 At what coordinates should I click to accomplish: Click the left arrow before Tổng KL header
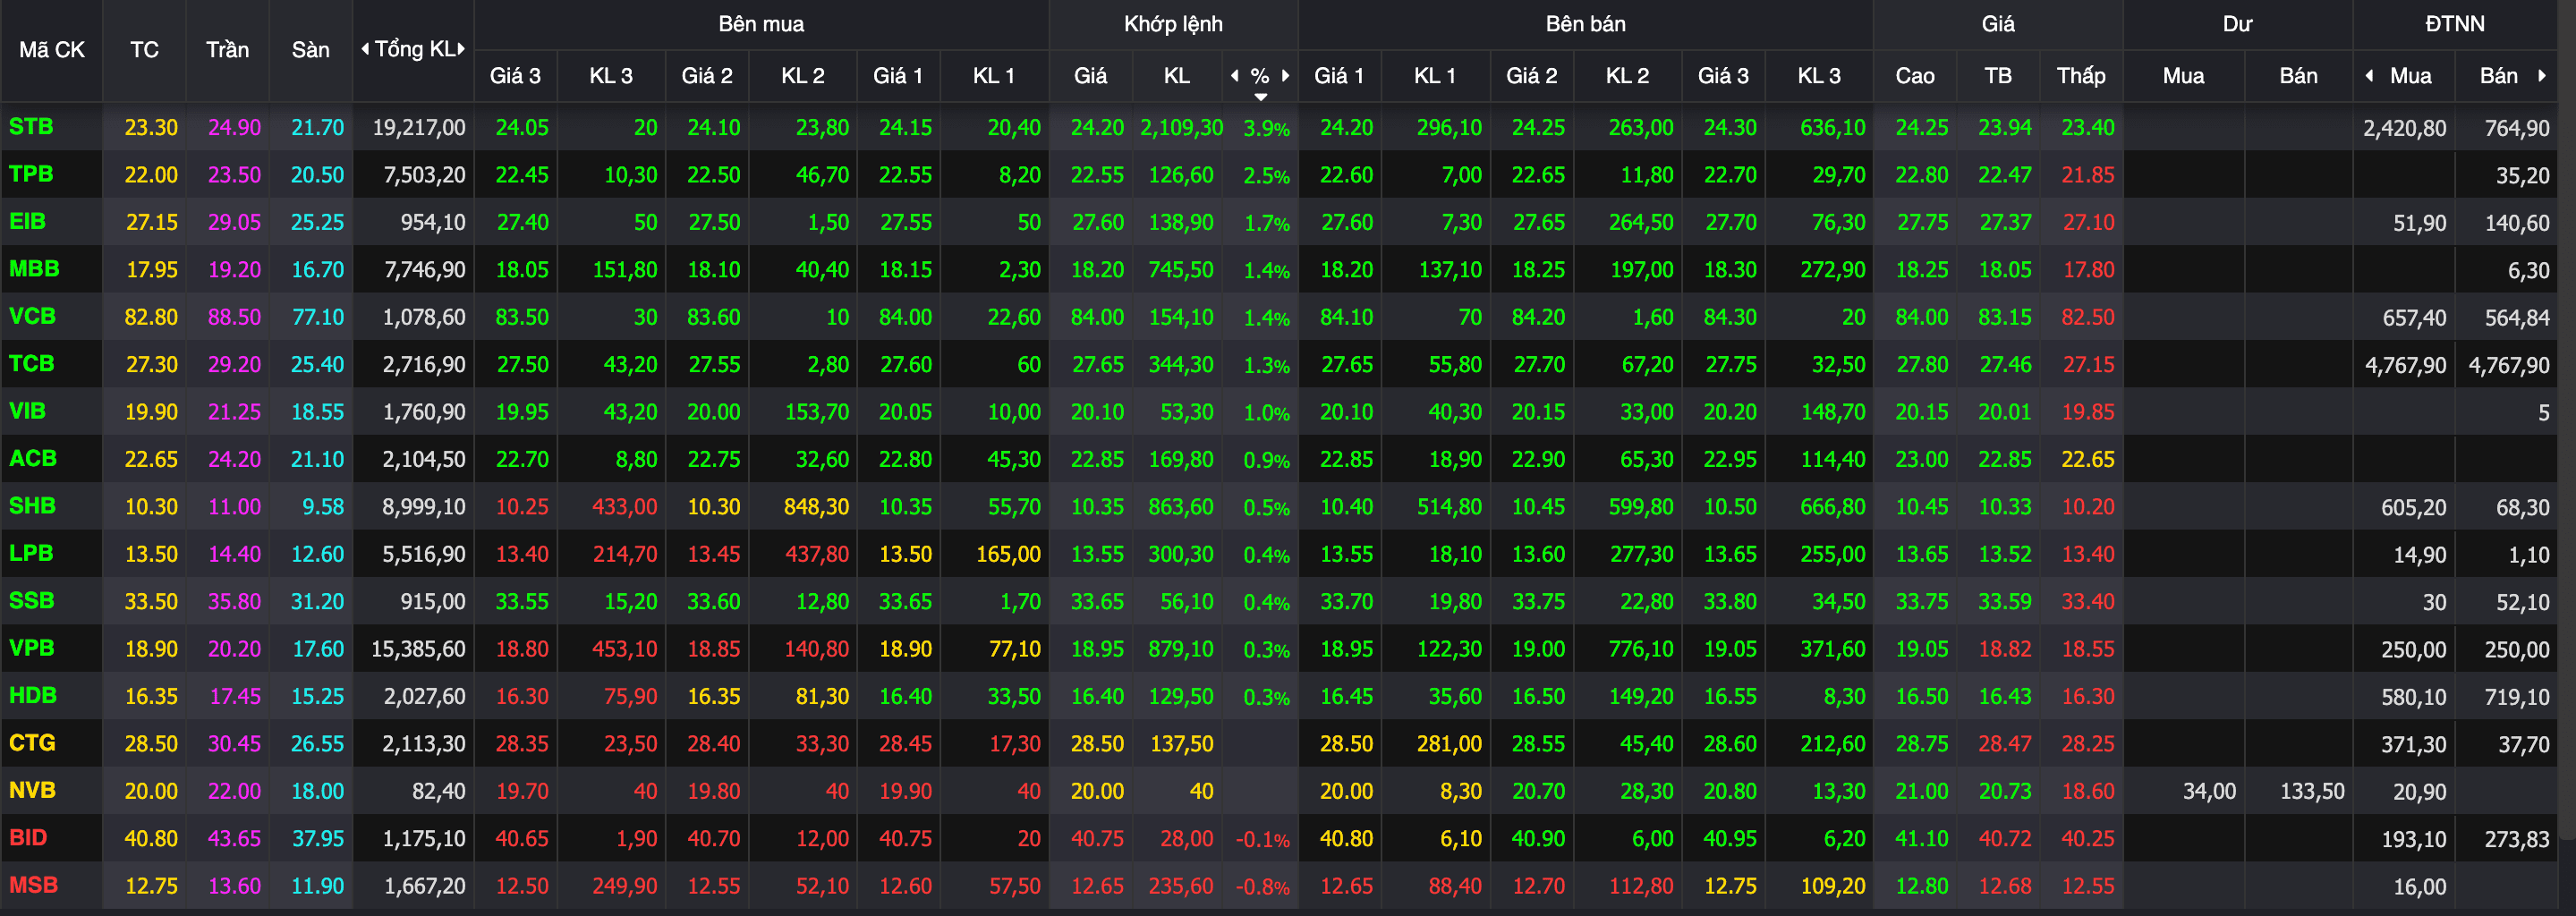click(365, 49)
